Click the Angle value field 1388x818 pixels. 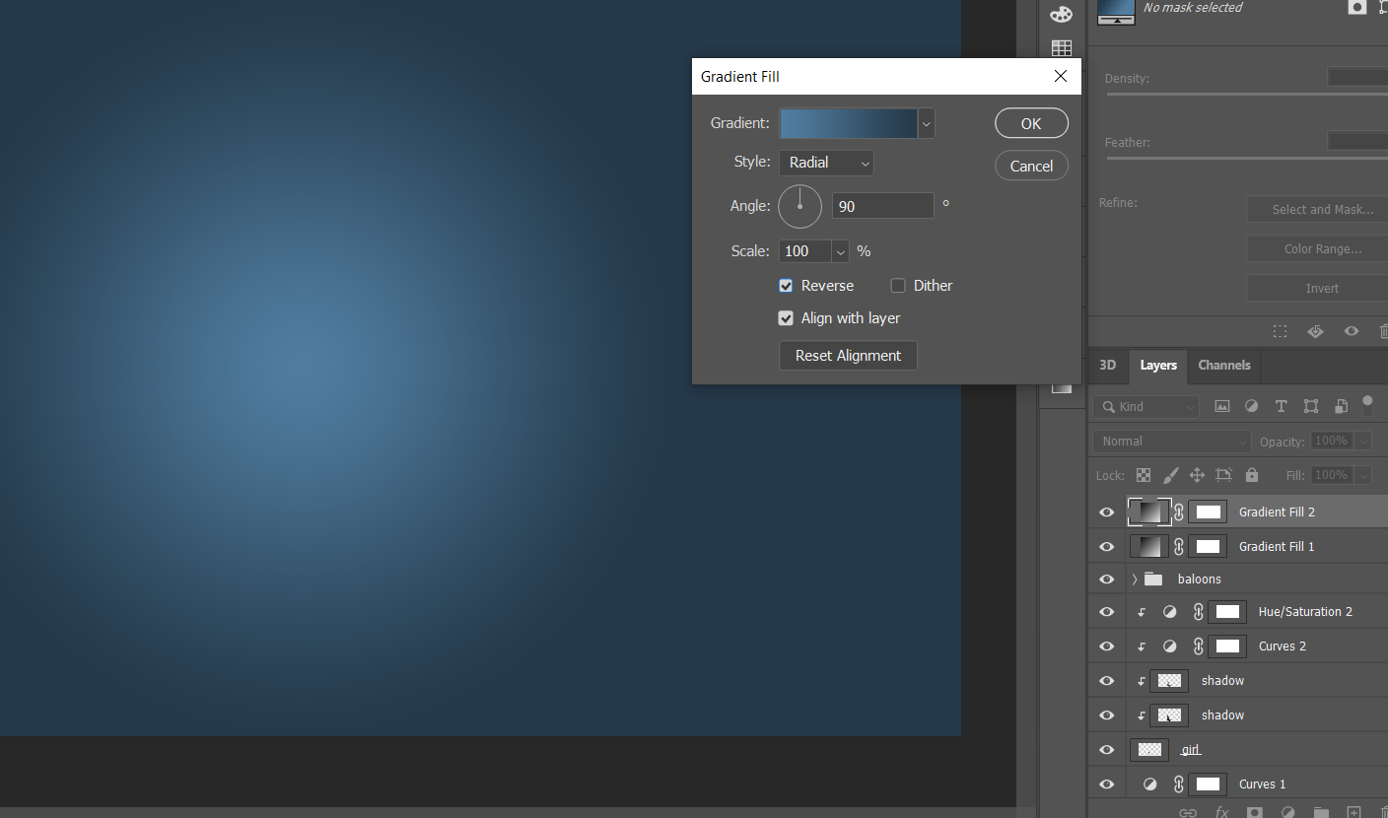pyautogui.click(x=883, y=206)
